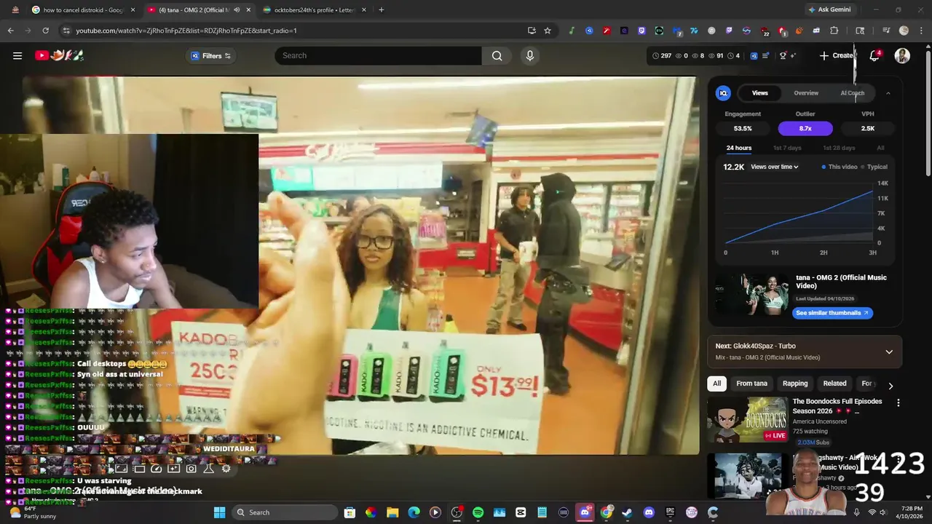Choose the 24 hours range

(738, 148)
